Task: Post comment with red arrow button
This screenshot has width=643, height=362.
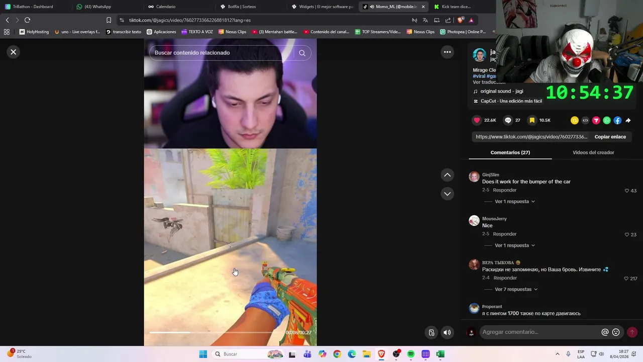Action: click(632, 332)
